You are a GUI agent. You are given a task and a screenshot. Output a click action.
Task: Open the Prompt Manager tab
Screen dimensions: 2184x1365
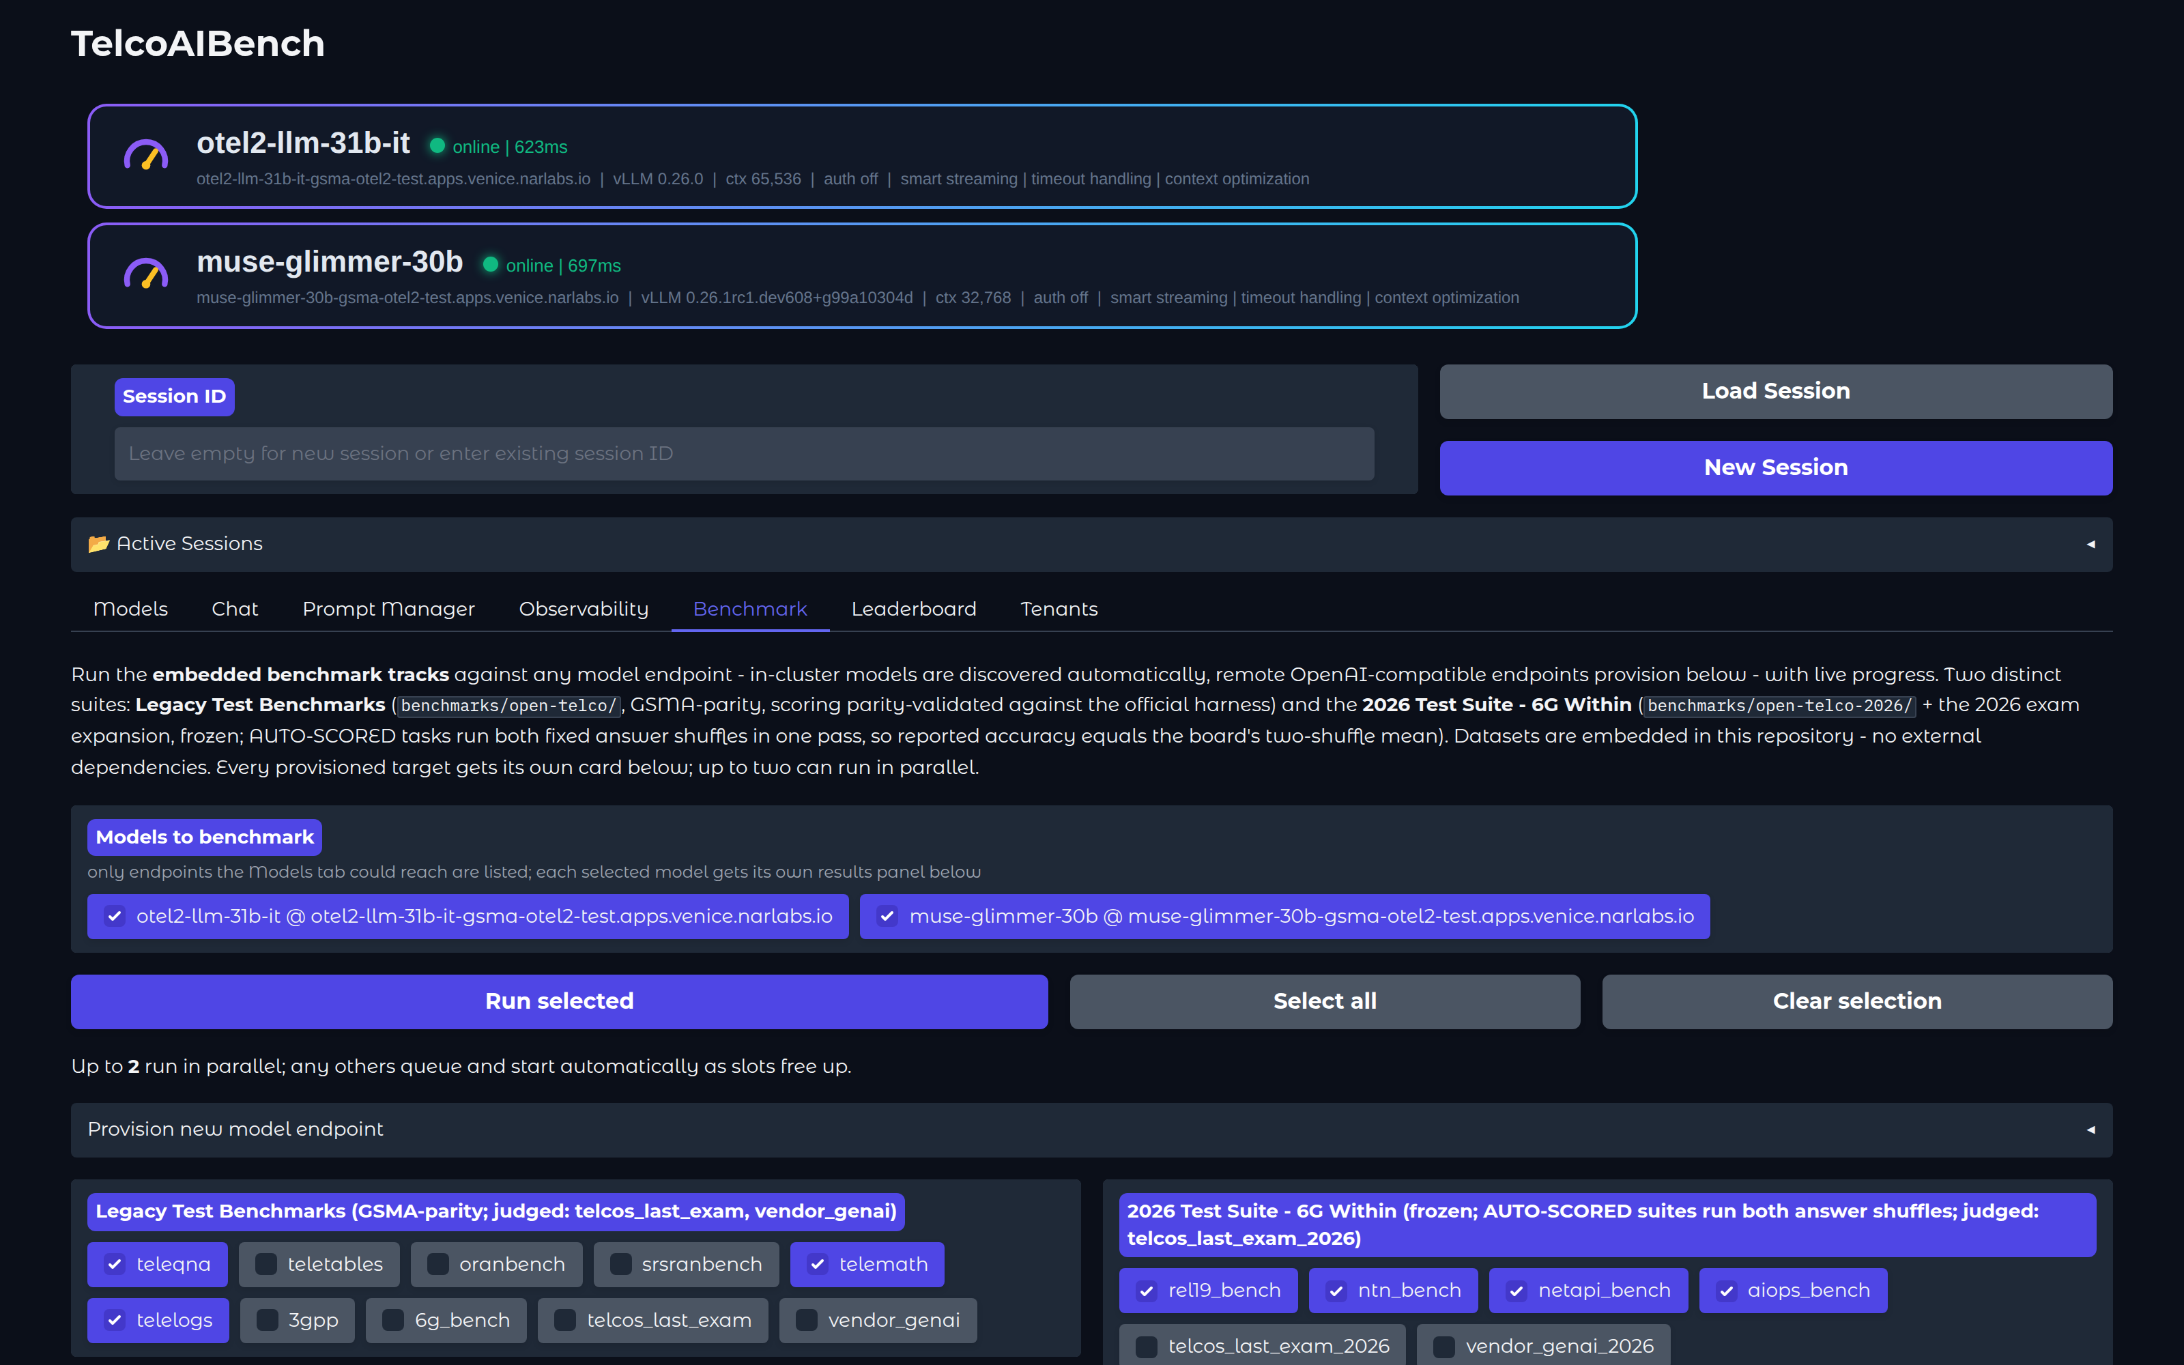(x=388, y=609)
